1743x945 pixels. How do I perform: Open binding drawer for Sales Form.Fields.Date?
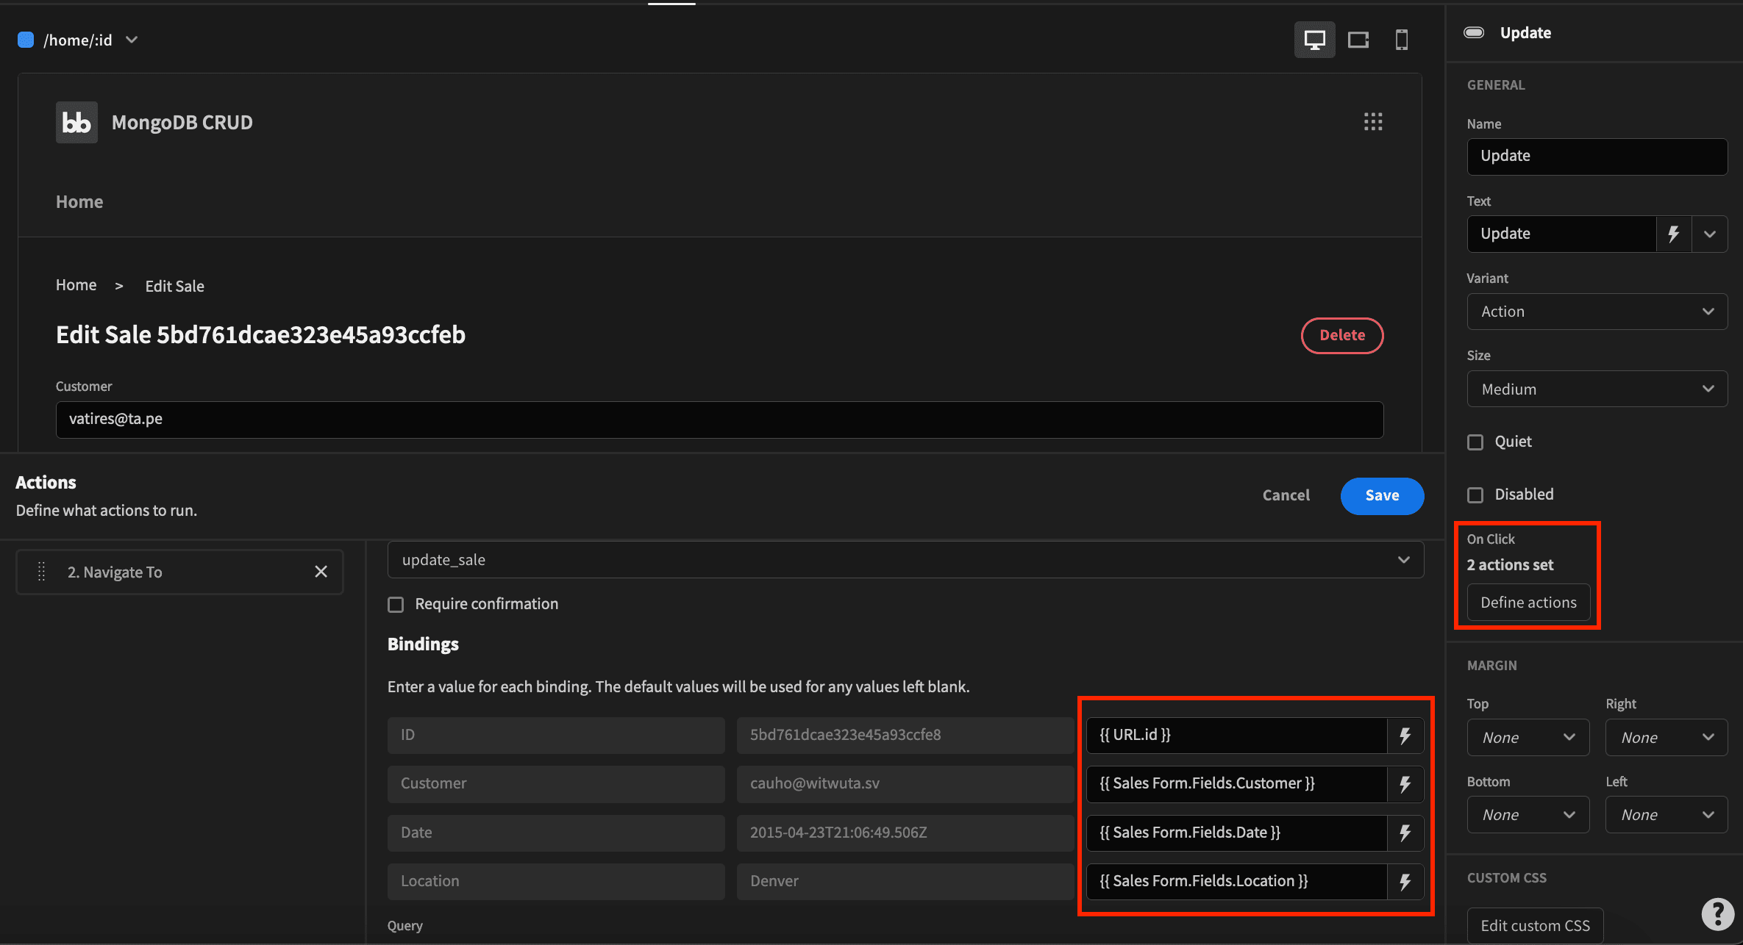tap(1405, 833)
